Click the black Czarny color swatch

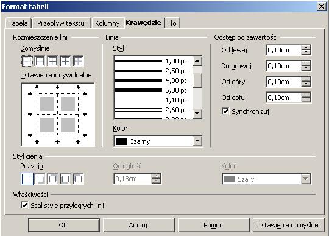point(121,141)
